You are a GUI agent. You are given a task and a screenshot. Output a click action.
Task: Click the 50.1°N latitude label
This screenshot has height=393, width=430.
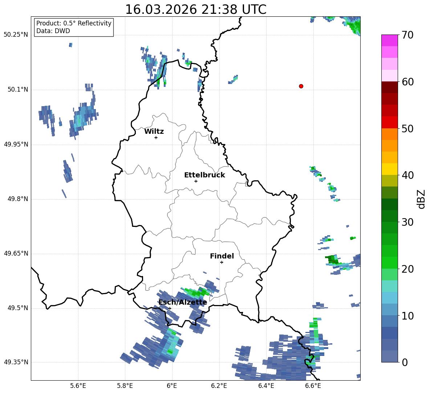(18, 90)
